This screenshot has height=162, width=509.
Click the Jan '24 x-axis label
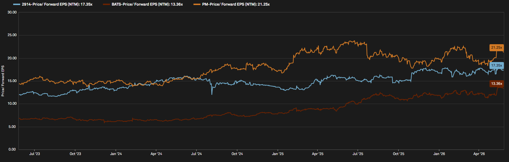(116, 154)
